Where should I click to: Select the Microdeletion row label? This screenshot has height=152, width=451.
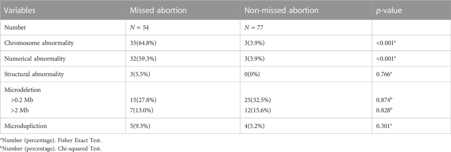click(19, 90)
